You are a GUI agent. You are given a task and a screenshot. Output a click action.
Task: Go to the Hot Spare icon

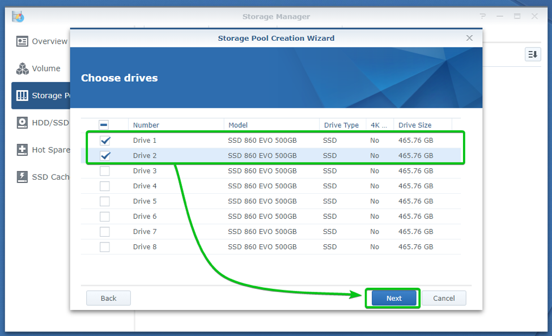click(22, 150)
